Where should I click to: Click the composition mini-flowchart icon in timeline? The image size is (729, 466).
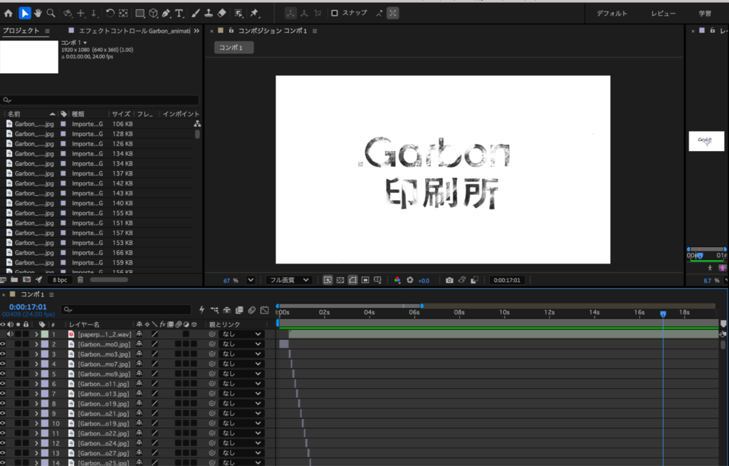(214, 309)
